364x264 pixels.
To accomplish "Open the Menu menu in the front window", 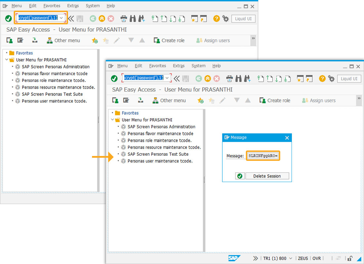I will tap(122, 66).
